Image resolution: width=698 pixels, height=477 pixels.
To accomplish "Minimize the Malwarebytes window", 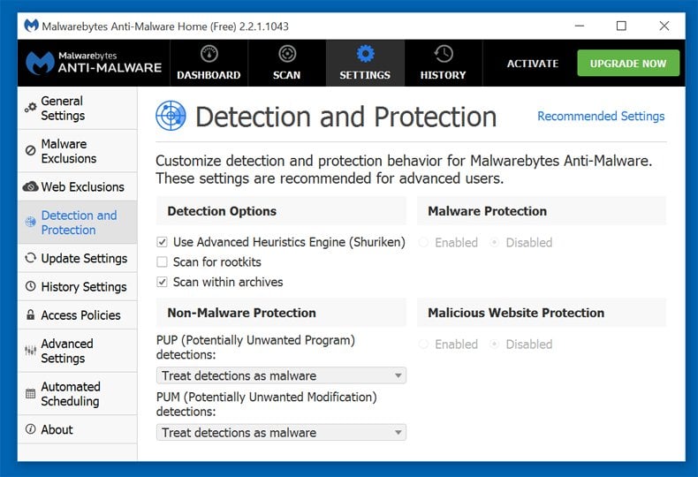I will 579,26.
